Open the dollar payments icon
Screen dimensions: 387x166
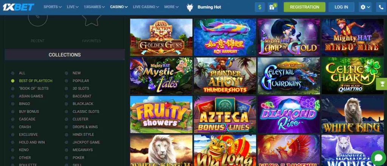click(260, 7)
